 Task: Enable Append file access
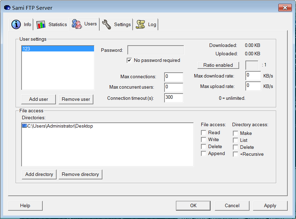203,154
